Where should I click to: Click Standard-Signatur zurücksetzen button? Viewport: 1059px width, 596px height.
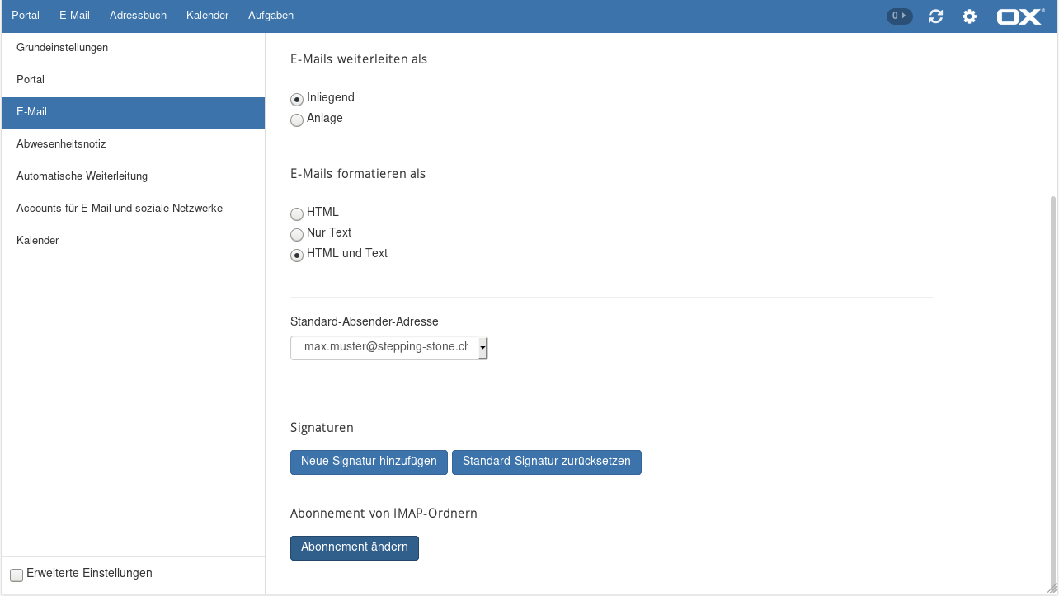(x=546, y=462)
